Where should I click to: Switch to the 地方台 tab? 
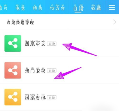click(x=57, y=8)
